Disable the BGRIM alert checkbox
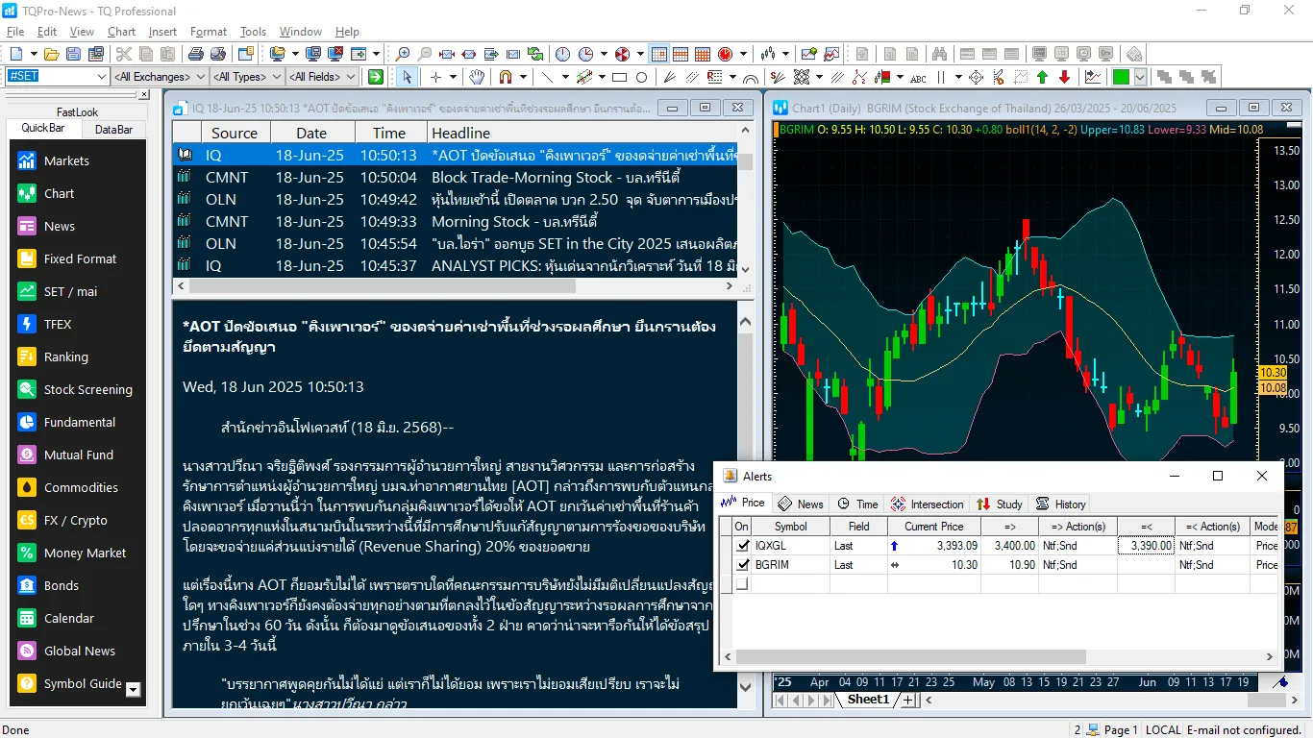This screenshot has width=1313, height=738. tap(742, 565)
